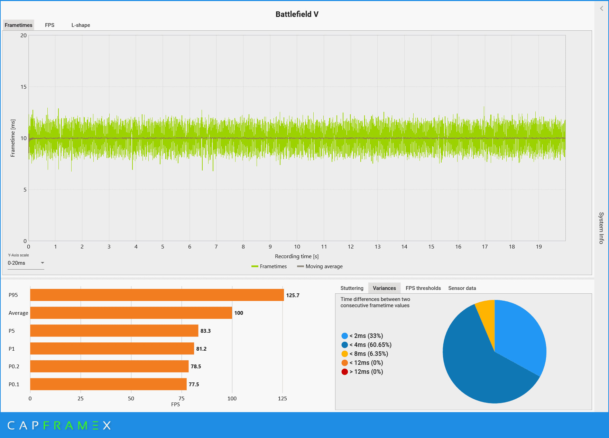Click the 125.7 value label
The image size is (609, 438).
[x=293, y=295]
